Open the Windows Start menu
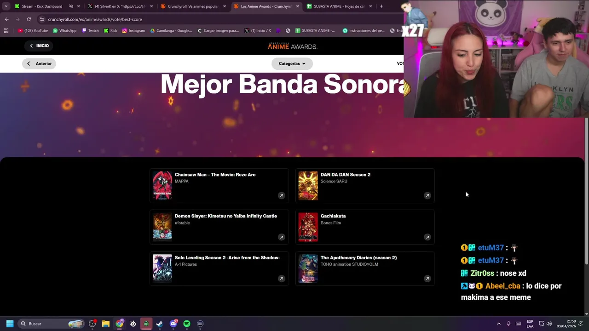Image resolution: width=589 pixels, height=331 pixels. 10,324
